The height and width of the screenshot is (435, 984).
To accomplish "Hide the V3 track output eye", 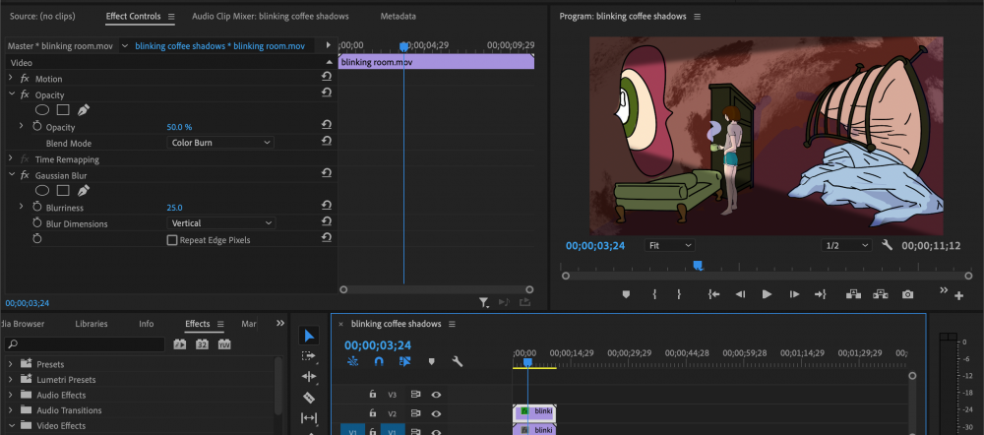I will (436, 395).
